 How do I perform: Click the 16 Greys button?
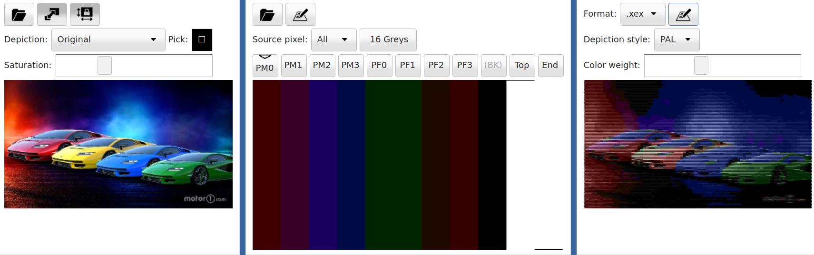388,39
